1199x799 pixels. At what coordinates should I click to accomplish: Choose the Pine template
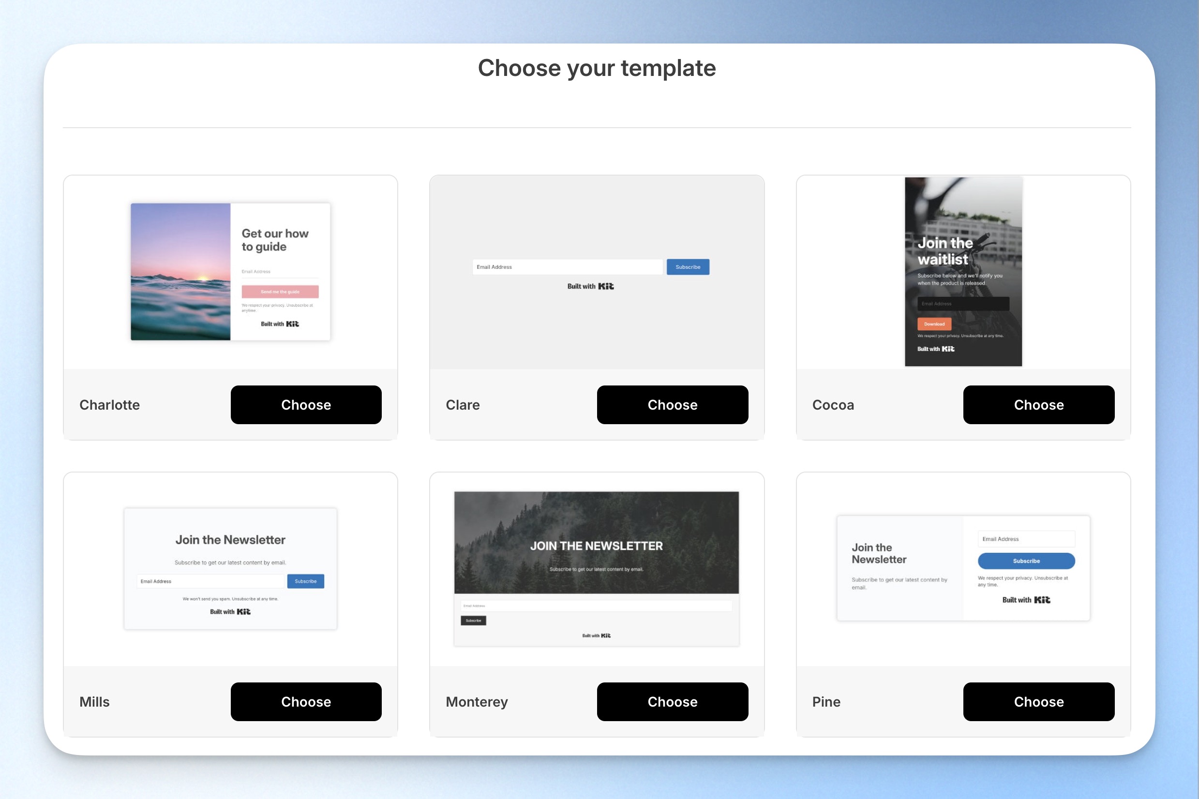pyautogui.click(x=1039, y=702)
